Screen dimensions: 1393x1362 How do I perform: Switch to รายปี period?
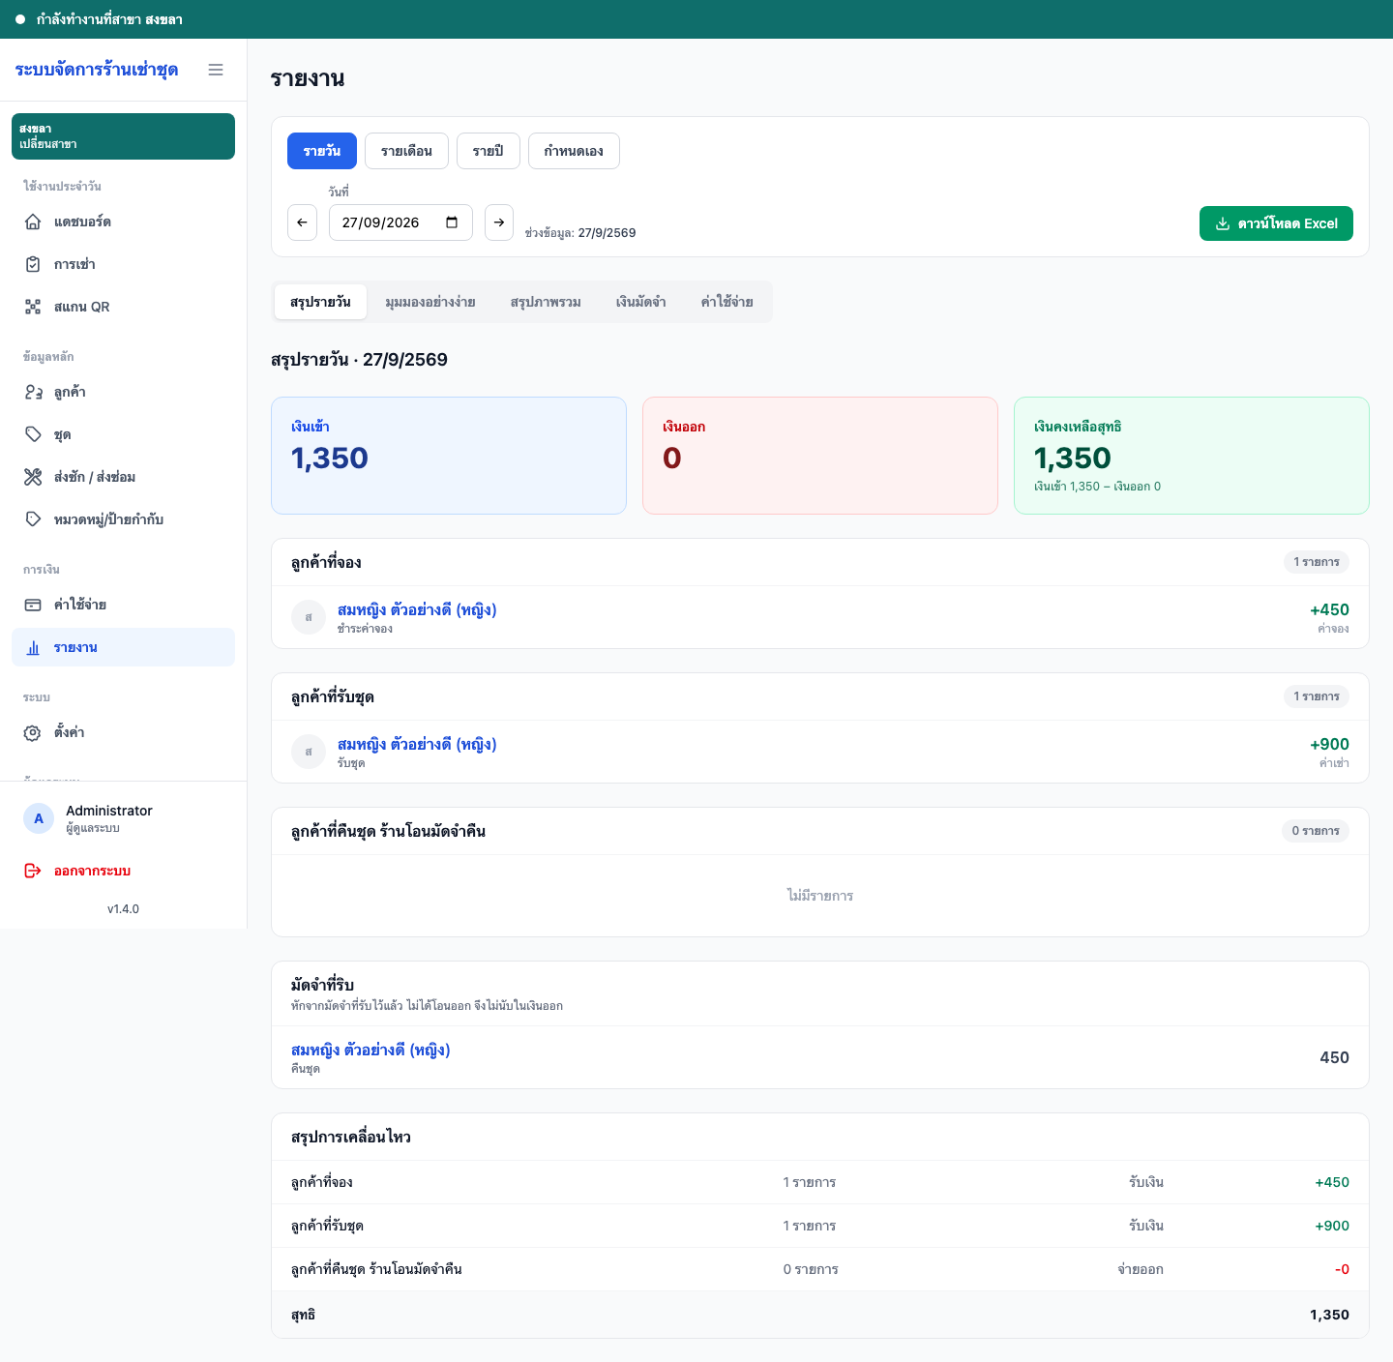tap(488, 151)
